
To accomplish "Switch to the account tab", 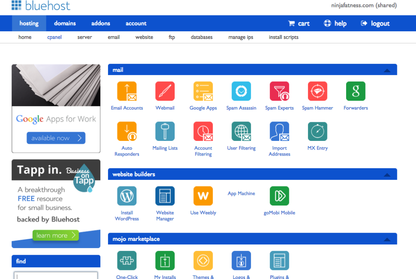I will click(136, 23).
